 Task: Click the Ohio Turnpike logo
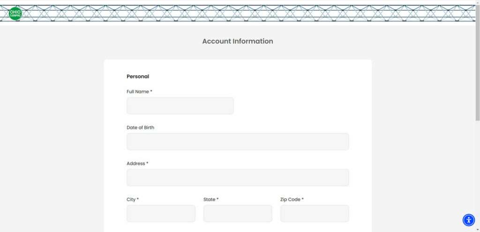pos(15,13)
